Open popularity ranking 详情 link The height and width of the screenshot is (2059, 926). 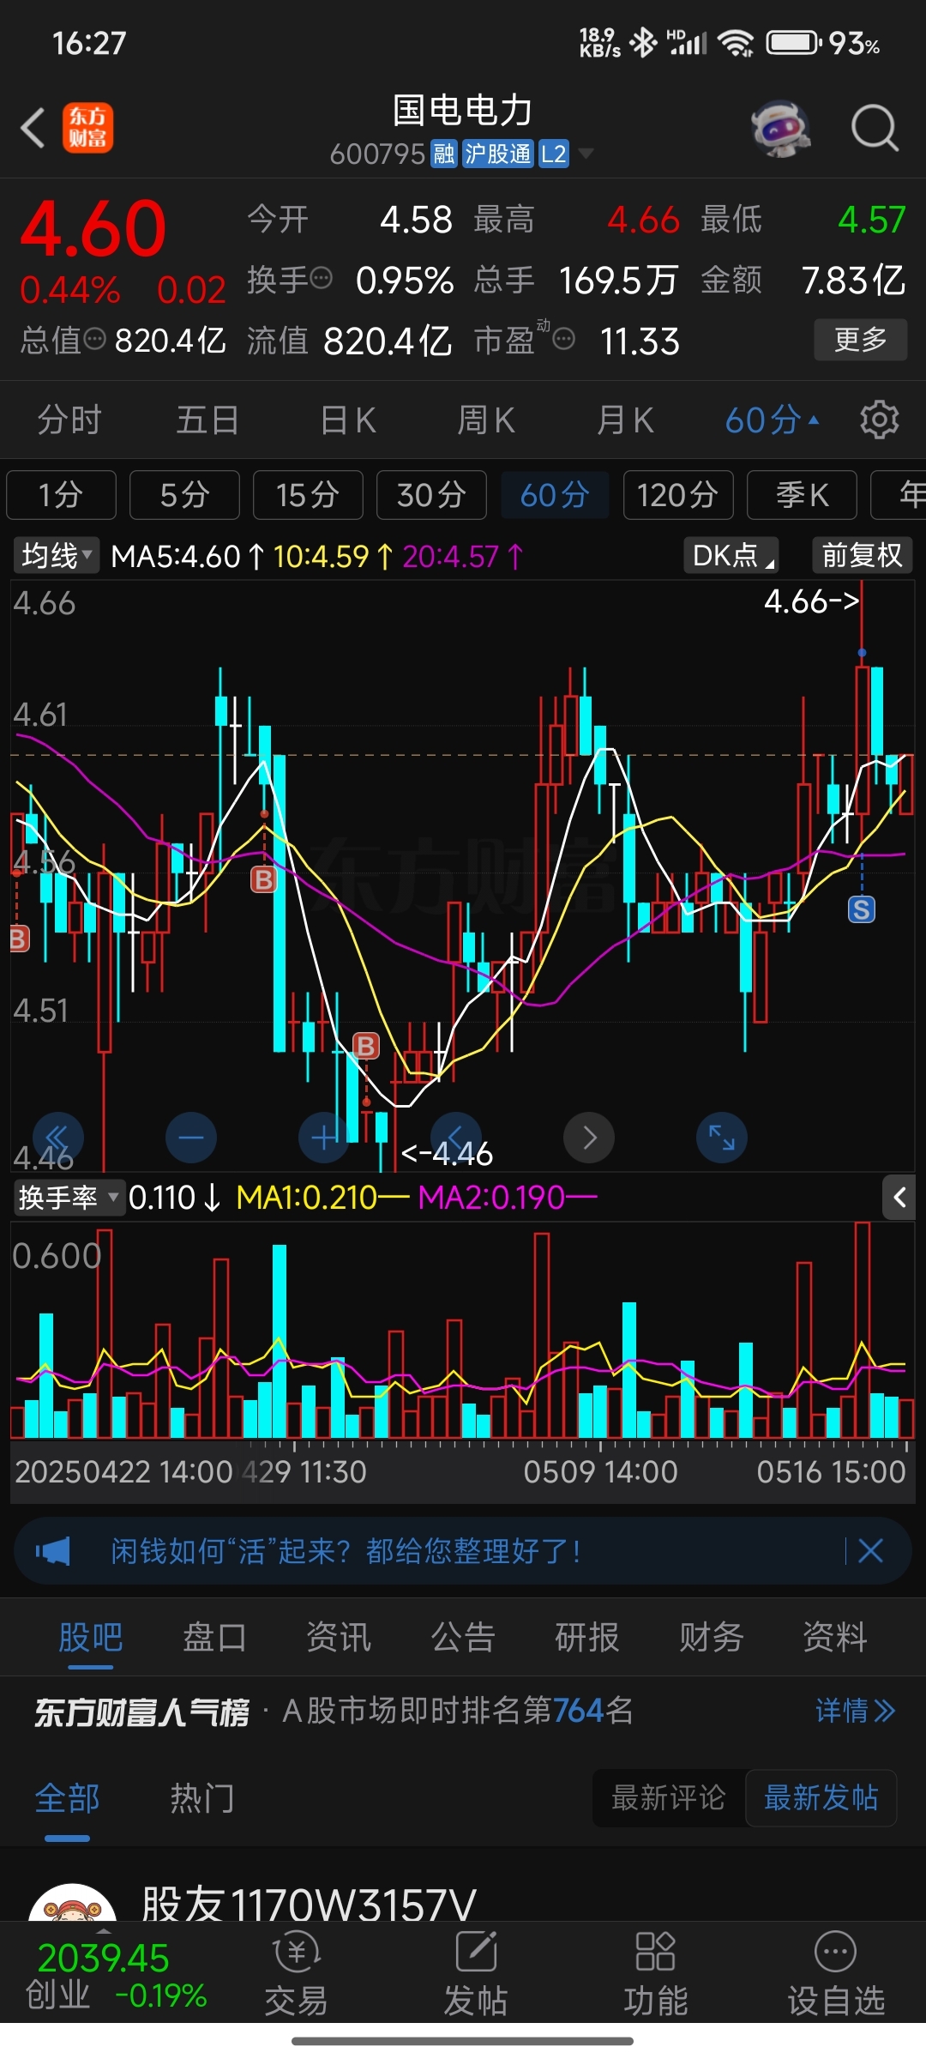[855, 1711]
